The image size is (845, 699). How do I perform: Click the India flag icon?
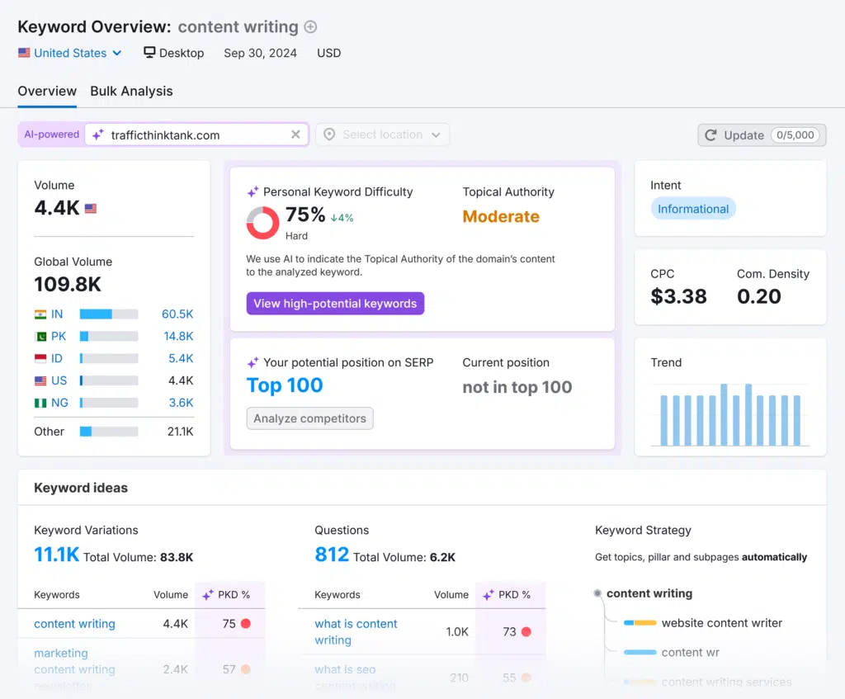tap(40, 314)
